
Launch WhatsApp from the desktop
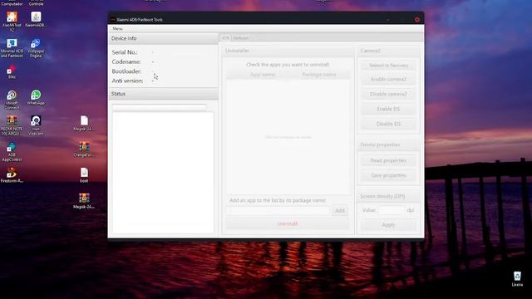point(36,97)
